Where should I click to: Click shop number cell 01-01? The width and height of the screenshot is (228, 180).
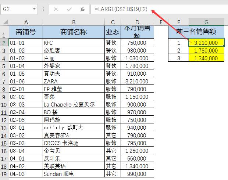[26, 42]
